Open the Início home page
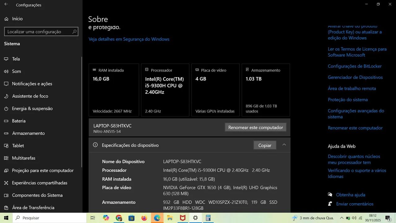Viewport: 396px width, 223px height. 14,19
